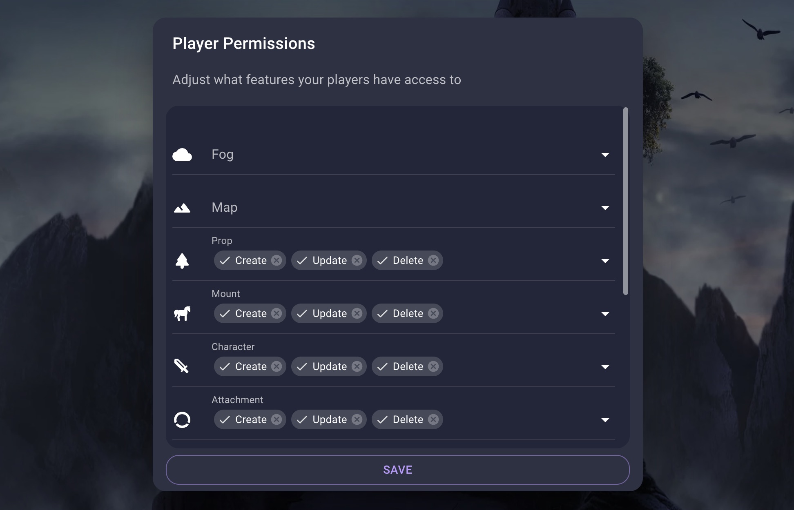Click the Player Permissions heading

click(x=243, y=43)
